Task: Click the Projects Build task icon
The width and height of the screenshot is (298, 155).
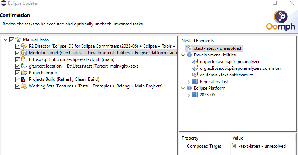Action: (24, 79)
